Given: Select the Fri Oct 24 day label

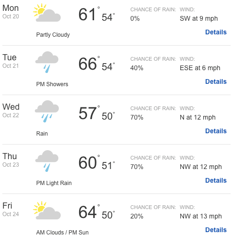Looking at the screenshot, I should pos(11,210).
